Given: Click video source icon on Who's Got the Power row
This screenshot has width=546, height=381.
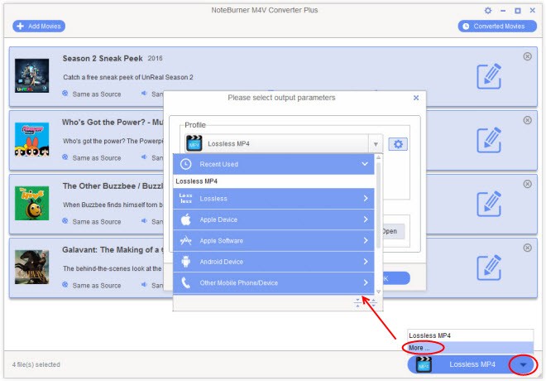Looking at the screenshot, I should 65,157.
